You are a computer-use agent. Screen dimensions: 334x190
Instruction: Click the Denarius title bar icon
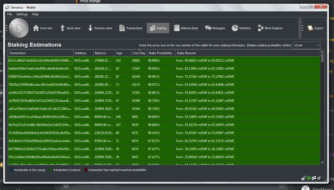[7, 7]
